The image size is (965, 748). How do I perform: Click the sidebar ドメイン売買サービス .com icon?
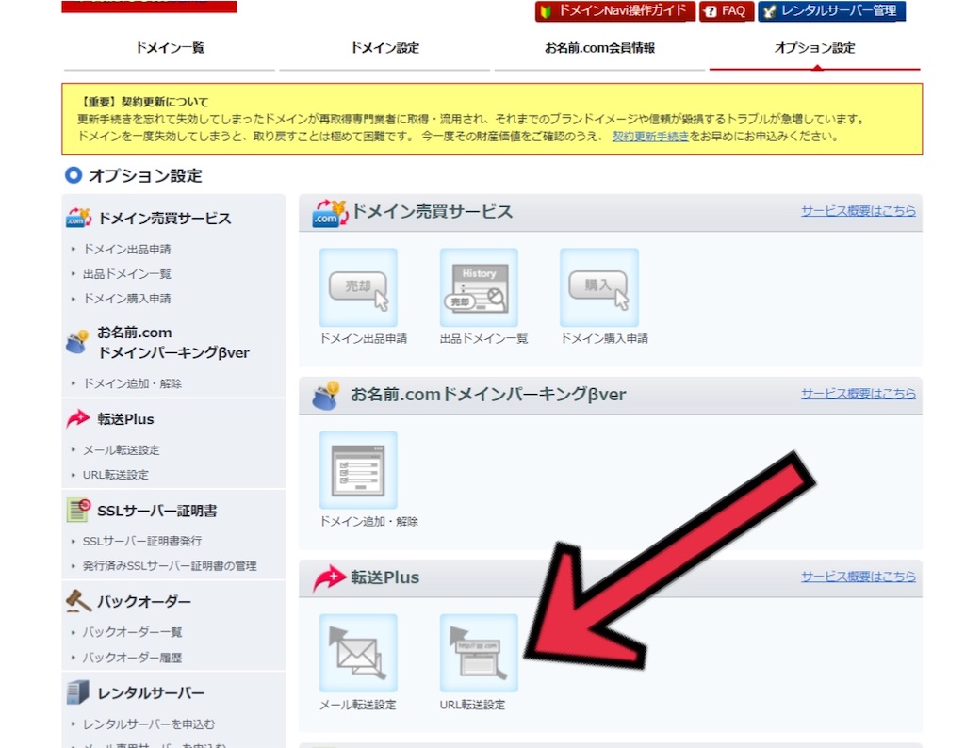[x=78, y=218]
